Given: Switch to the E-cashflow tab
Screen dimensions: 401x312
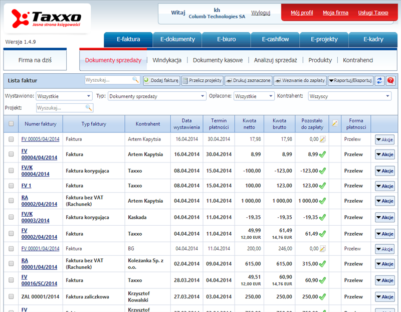Looking at the screenshot, I should [275, 40].
